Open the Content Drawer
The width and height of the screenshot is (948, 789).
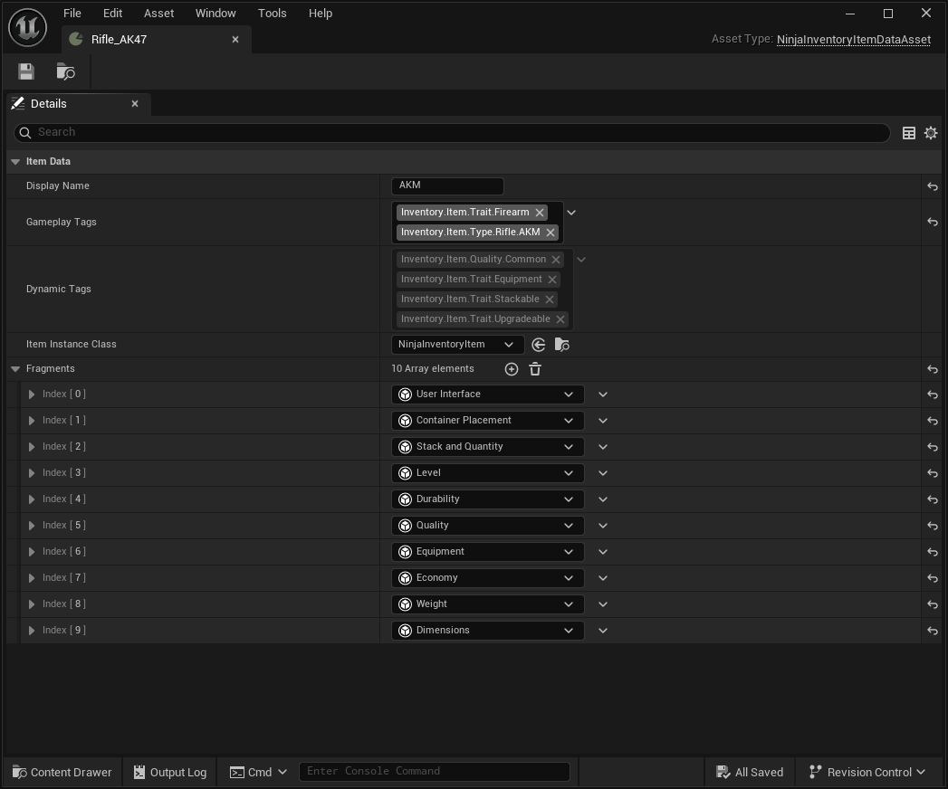point(62,772)
